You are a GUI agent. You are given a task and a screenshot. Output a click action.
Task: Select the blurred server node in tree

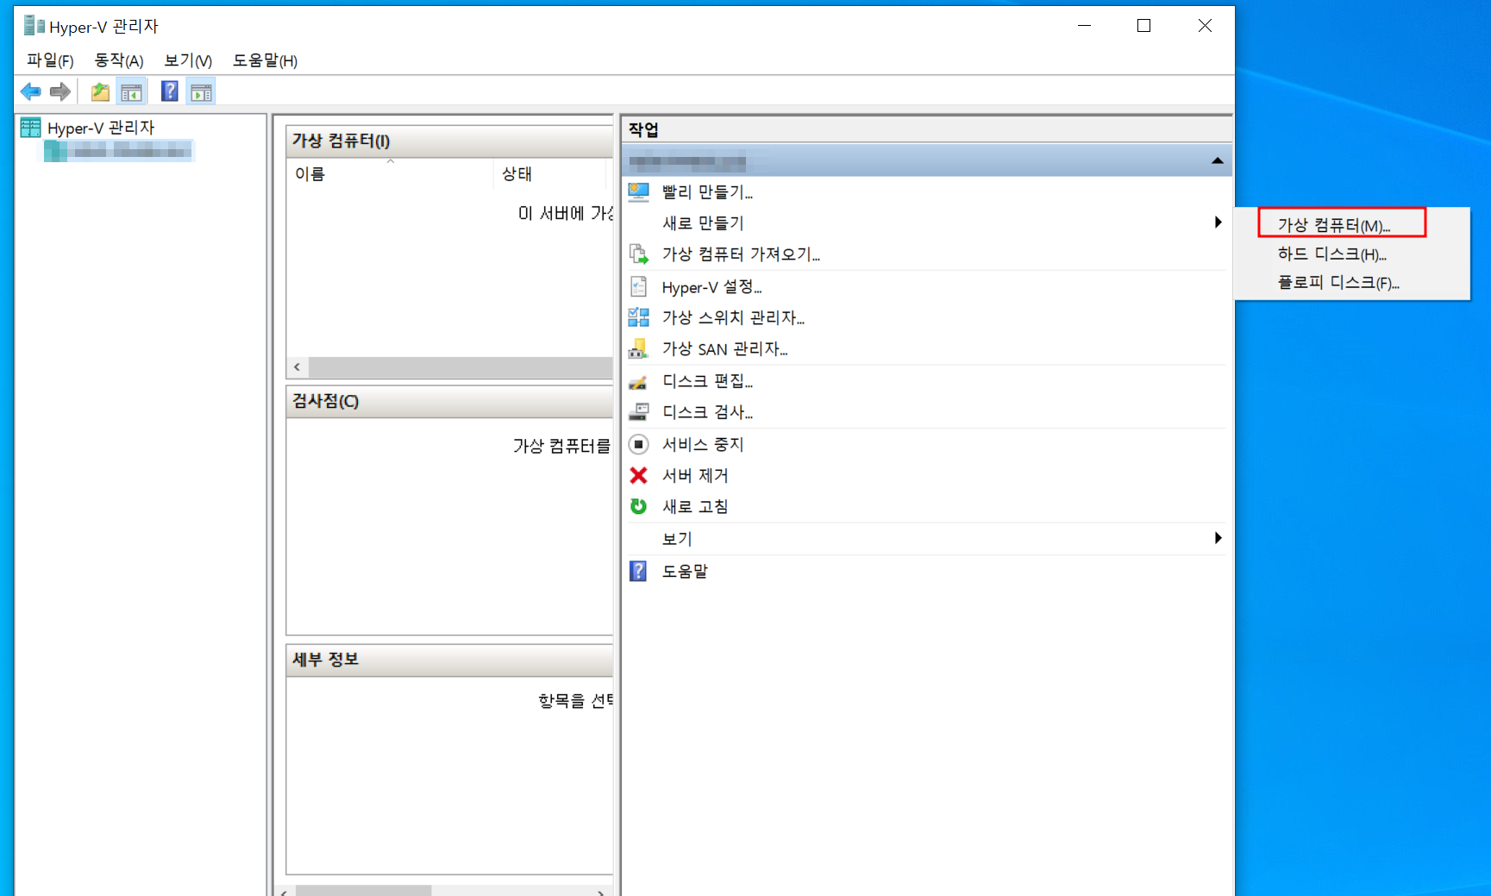119,152
